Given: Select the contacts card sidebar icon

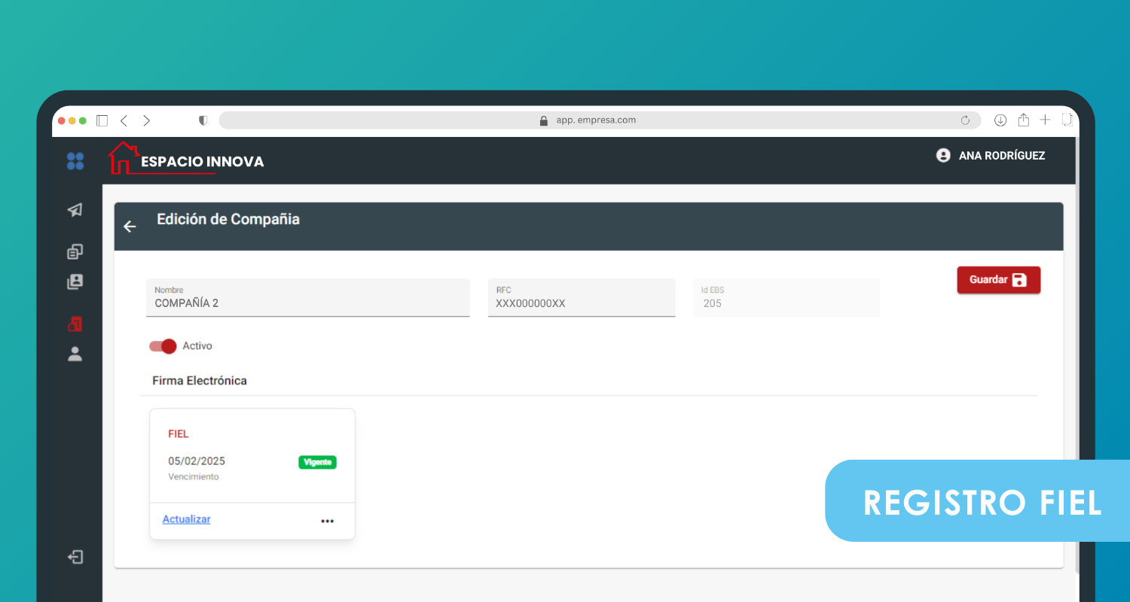Looking at the screenshot, I should pyautogui.click(x=75, y=282).
